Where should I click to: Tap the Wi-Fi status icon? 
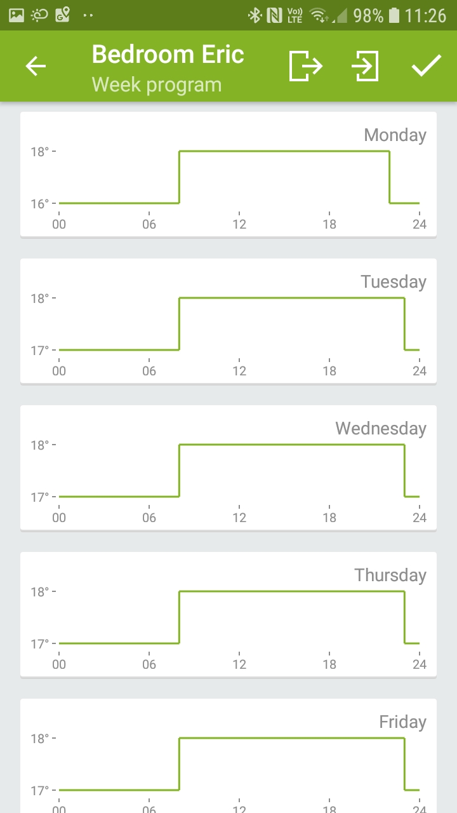click(x=318, y=15)
